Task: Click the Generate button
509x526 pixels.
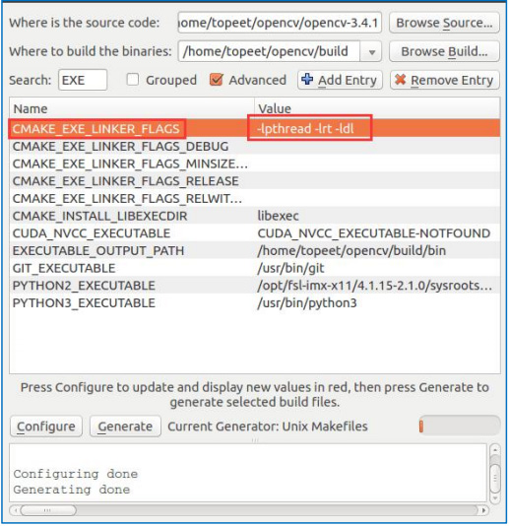Action: (125, 427)
